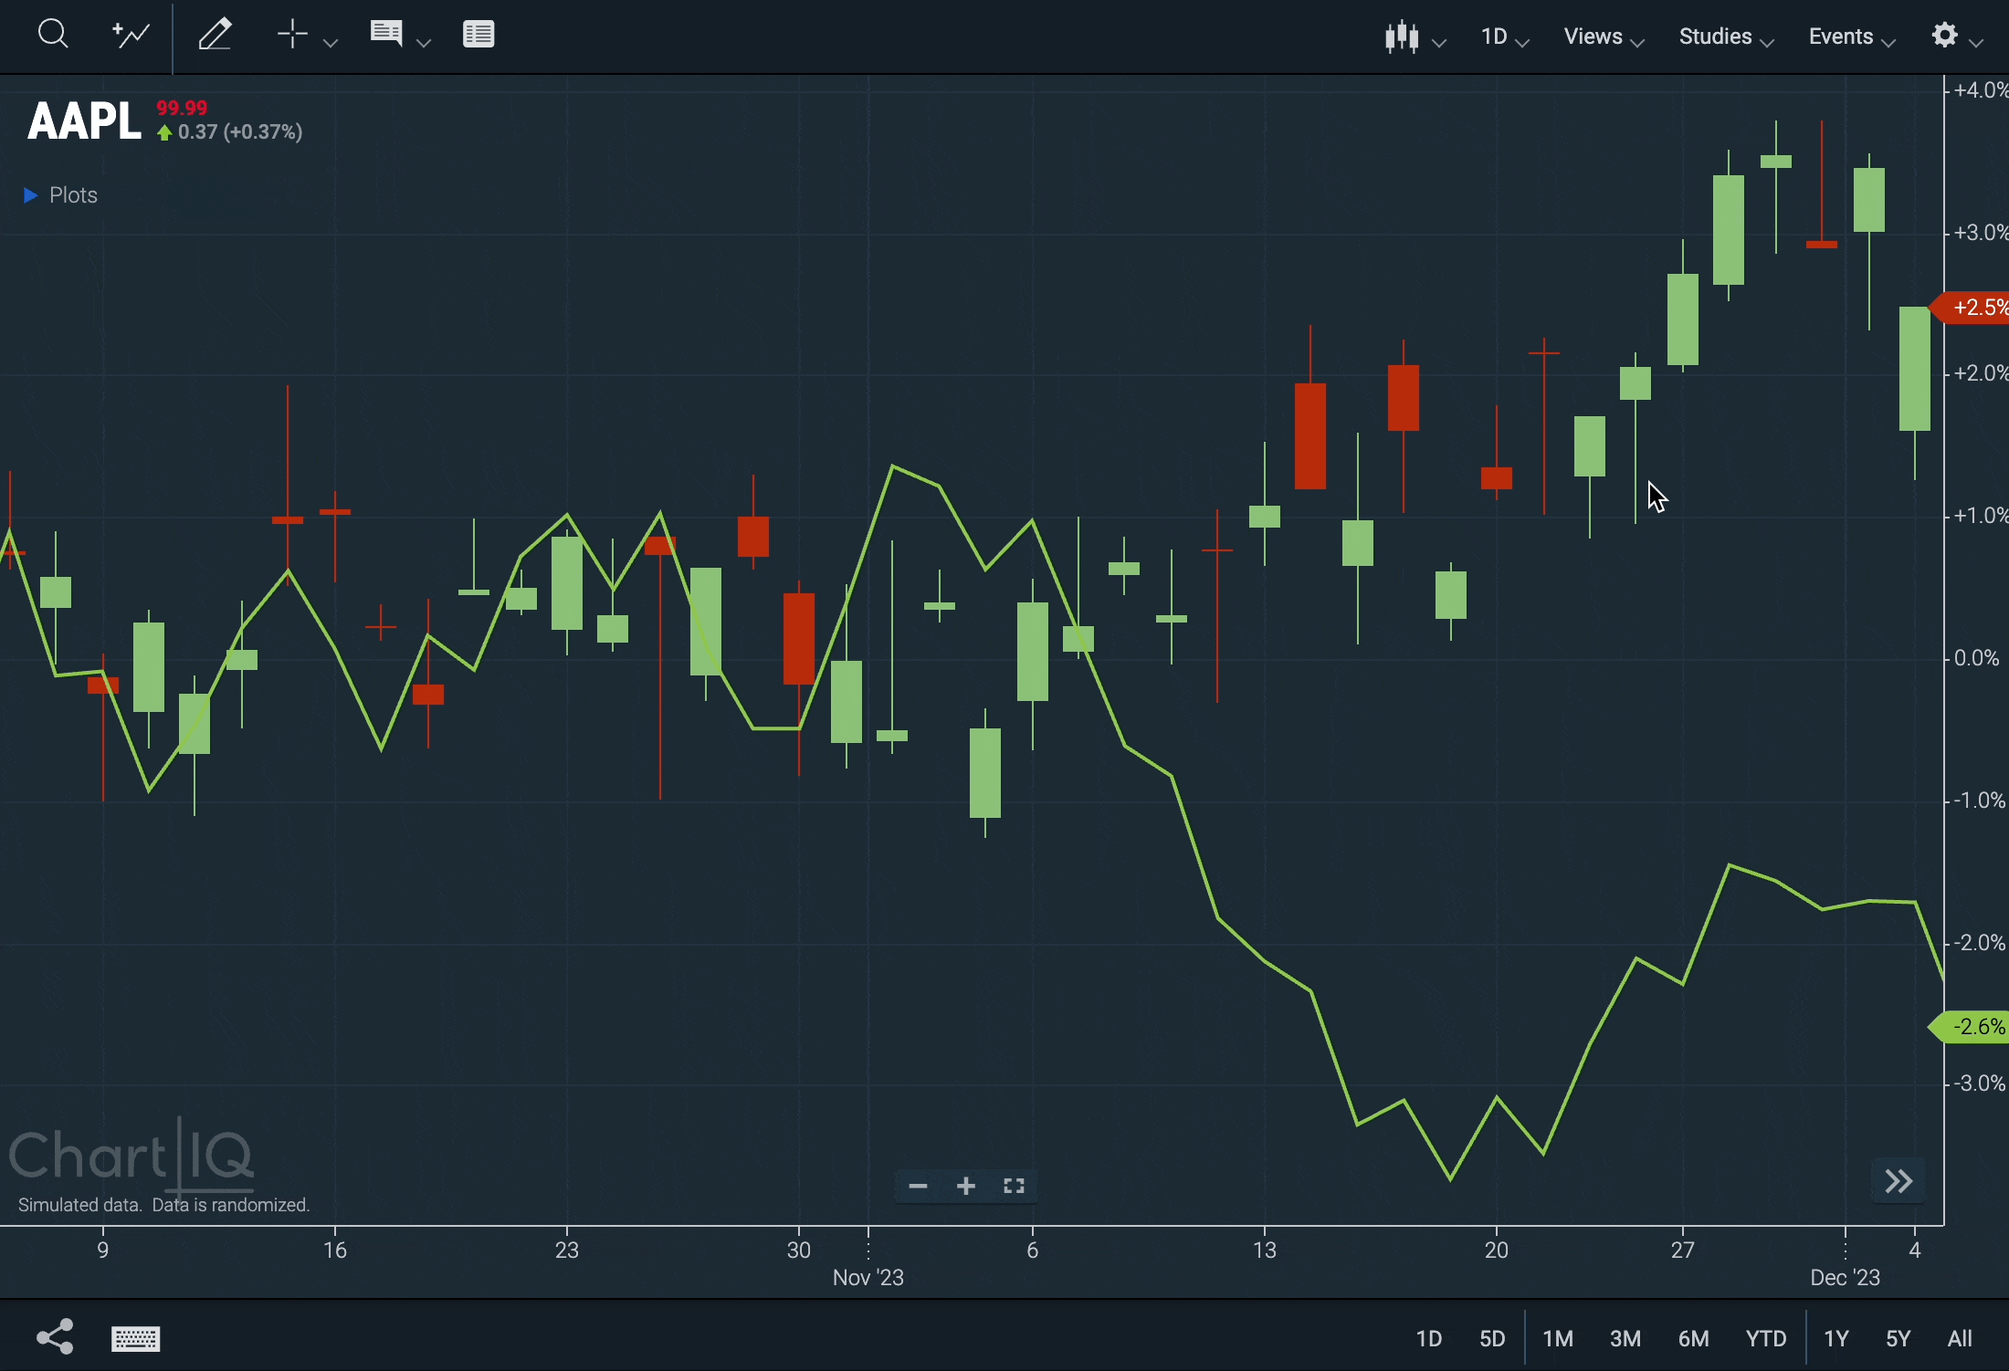The width and height of the screenshot is (2009, 1371).
Task: Select the YTD range button
Action: pyautogui.click(x=1766, y=1339)
